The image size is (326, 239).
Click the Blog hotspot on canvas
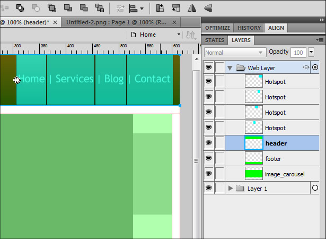[x=111, y=80]
